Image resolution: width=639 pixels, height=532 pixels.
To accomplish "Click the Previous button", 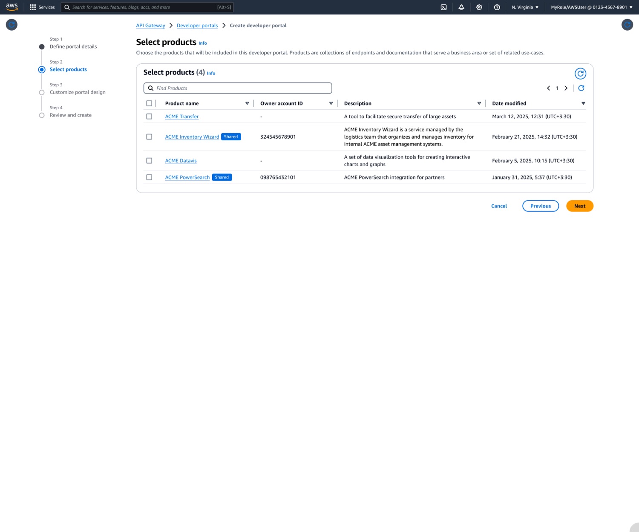I will pyautogui.click(x=541, y=206).
